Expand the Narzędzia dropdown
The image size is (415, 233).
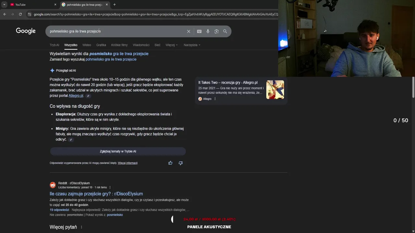tap(192, 45)
